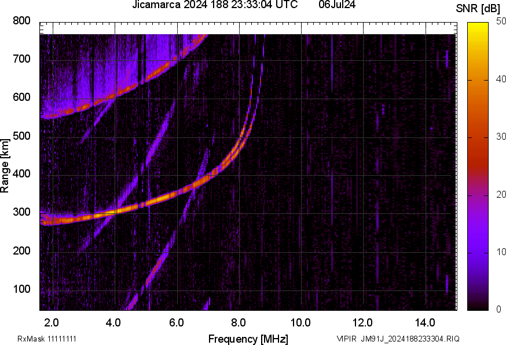Viewport: 506px width, 345px height.
Task: Click the range tick label "800"
Action: click(x=21, y=21)
